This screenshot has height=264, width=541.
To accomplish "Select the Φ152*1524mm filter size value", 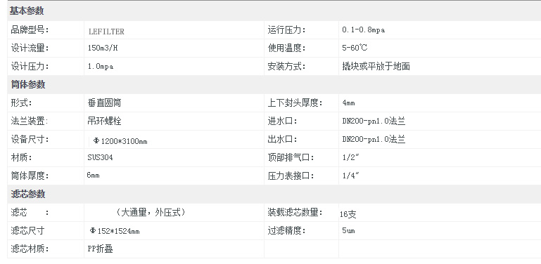I will pos(114,231).
